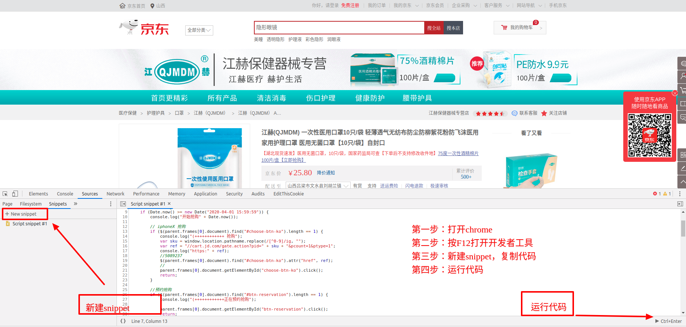Open the Memory tab
686x327 pixels.
(x=177, y=194)
